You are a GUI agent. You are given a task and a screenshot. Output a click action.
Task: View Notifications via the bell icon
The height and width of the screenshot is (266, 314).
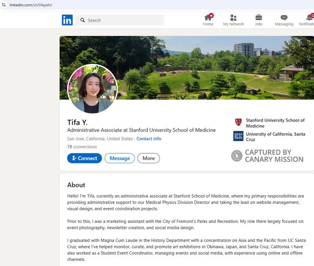click(307, 20)
